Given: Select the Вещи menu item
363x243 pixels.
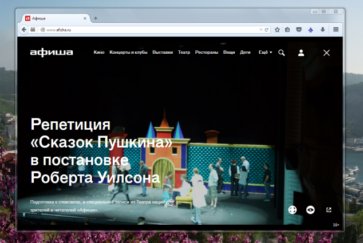Looking at the screenshot, I should [x=229, y=52].
